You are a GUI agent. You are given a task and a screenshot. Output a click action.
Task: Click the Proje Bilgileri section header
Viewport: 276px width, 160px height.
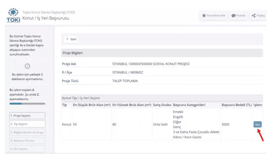pyautogui.click(x=73, y=53)
